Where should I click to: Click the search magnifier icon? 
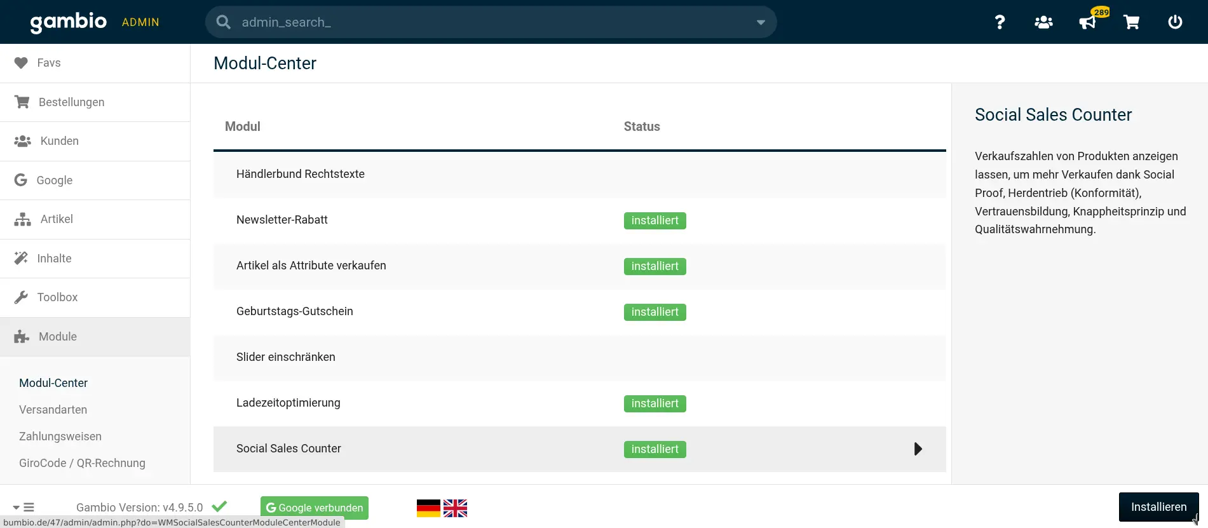pyautogui.click(x=223, y=22)
